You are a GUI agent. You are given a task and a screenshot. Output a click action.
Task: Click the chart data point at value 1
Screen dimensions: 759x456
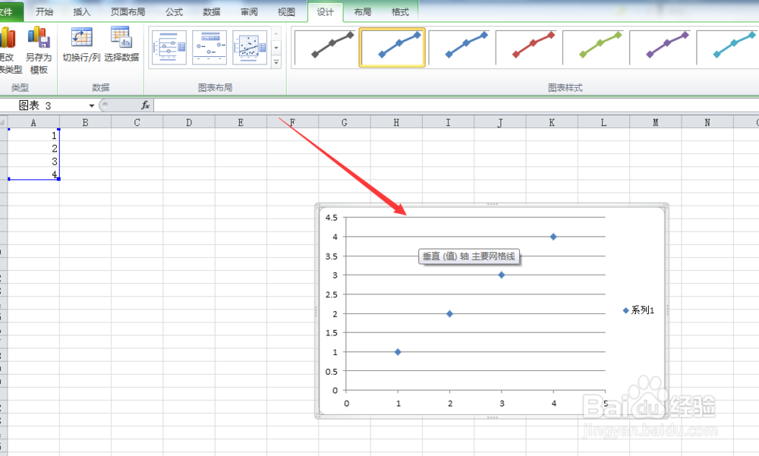pos(398,352)
